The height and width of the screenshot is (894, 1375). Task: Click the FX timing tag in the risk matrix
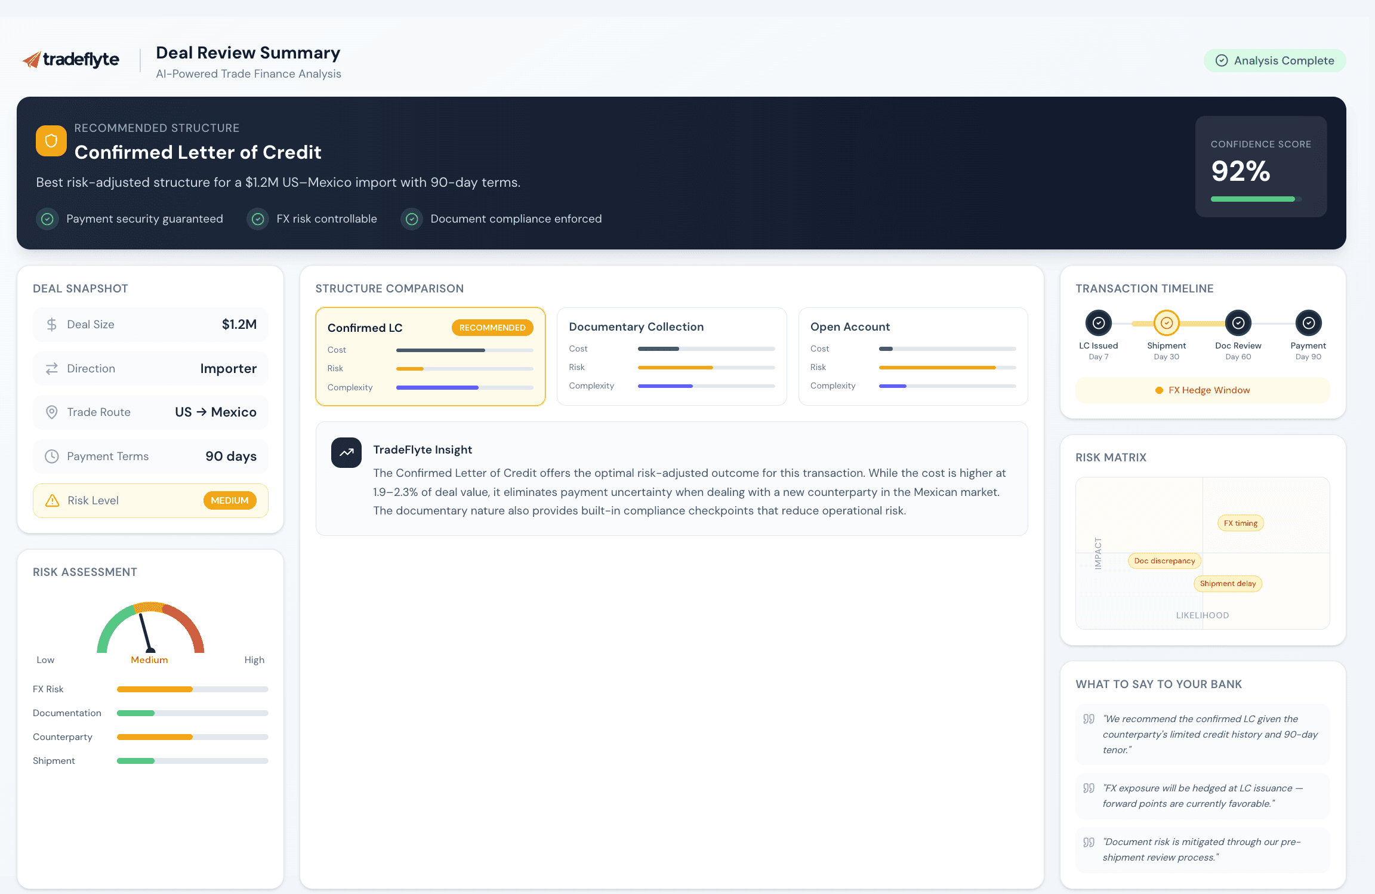coord(1240,523)
